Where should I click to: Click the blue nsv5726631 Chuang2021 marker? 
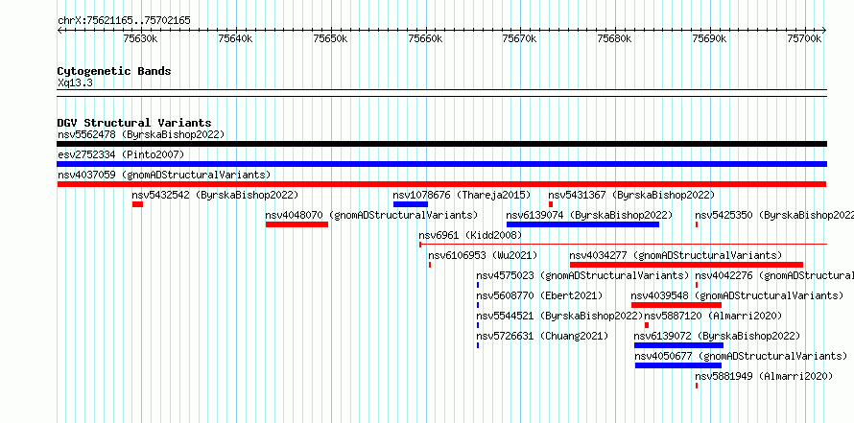coord(478,345)
